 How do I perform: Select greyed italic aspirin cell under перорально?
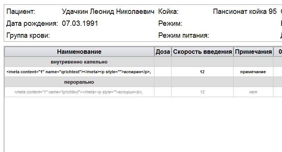79,92
